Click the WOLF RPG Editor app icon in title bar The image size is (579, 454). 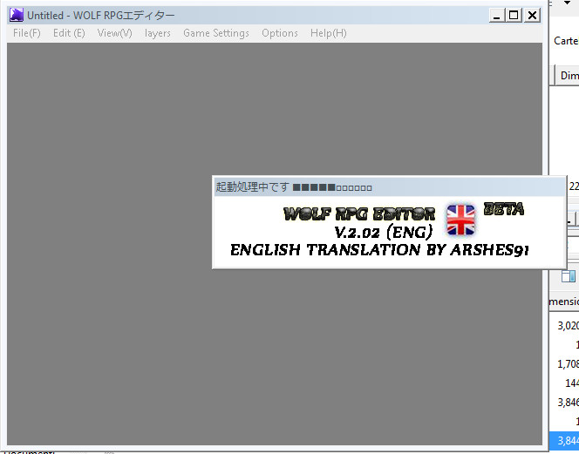17,15
